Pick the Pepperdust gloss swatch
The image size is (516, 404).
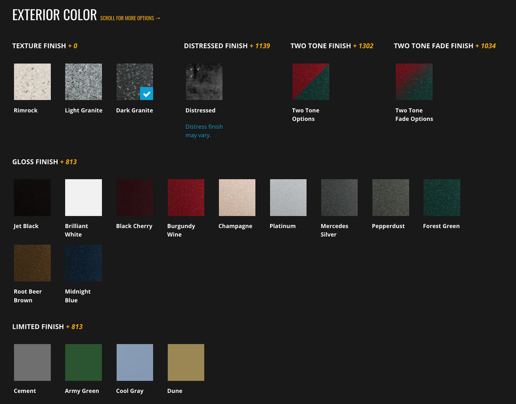click(x=391, y=197)
